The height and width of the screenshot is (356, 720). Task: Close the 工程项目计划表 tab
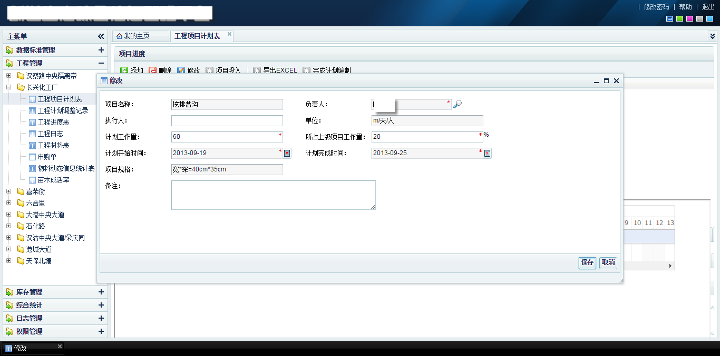click(229, 34)
